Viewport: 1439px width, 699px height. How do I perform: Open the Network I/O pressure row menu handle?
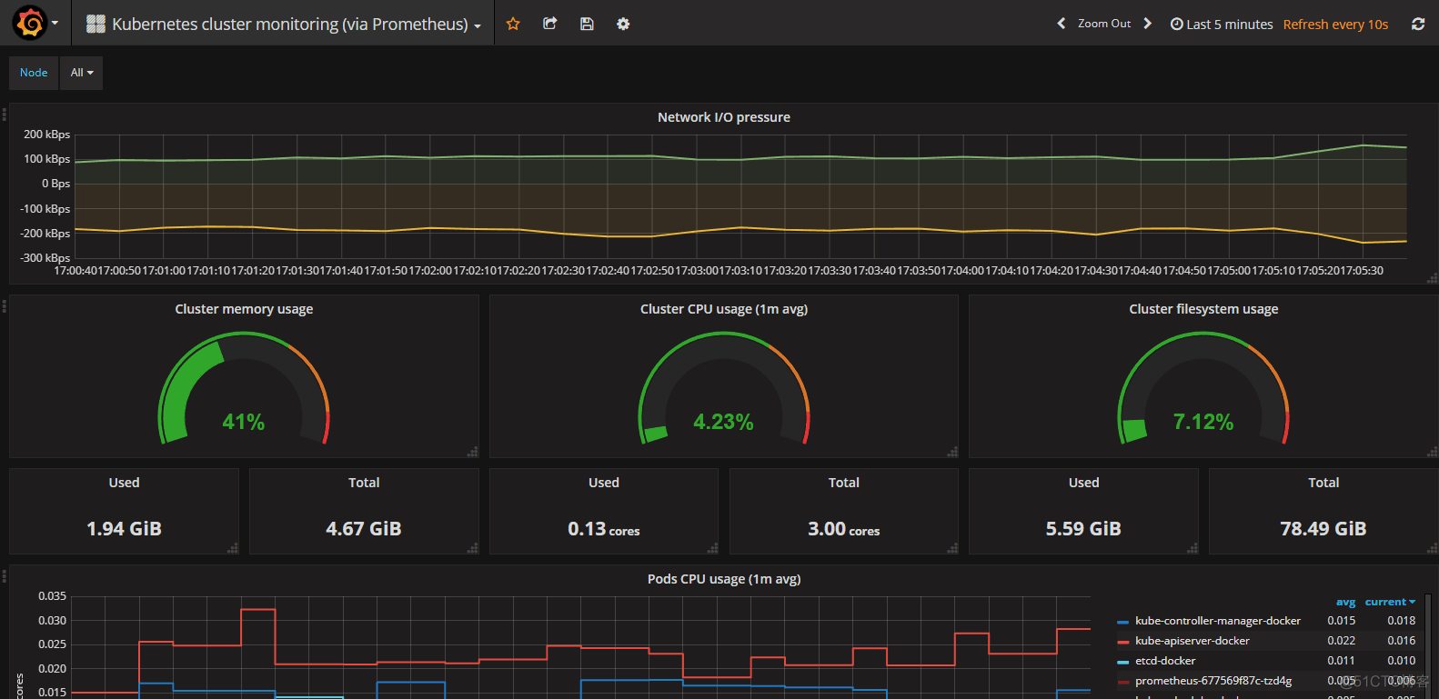5,115
